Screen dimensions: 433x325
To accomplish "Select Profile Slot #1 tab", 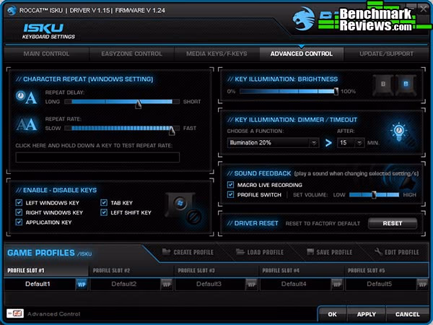I will tap(46, 270).
